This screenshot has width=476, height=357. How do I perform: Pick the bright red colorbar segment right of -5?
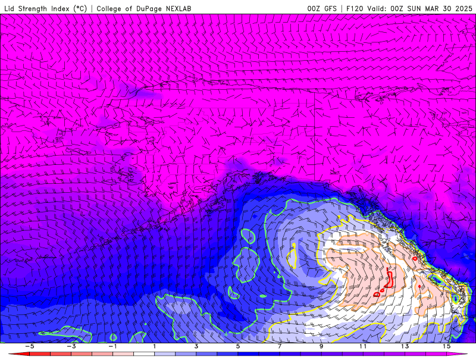(x=40, y=354)
